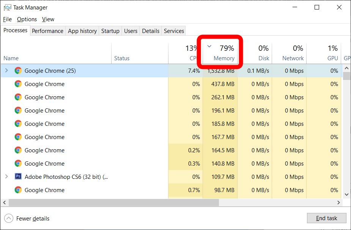
Task: Click the Adobe Photoshop CS6 icon
Action: [18, 177]
